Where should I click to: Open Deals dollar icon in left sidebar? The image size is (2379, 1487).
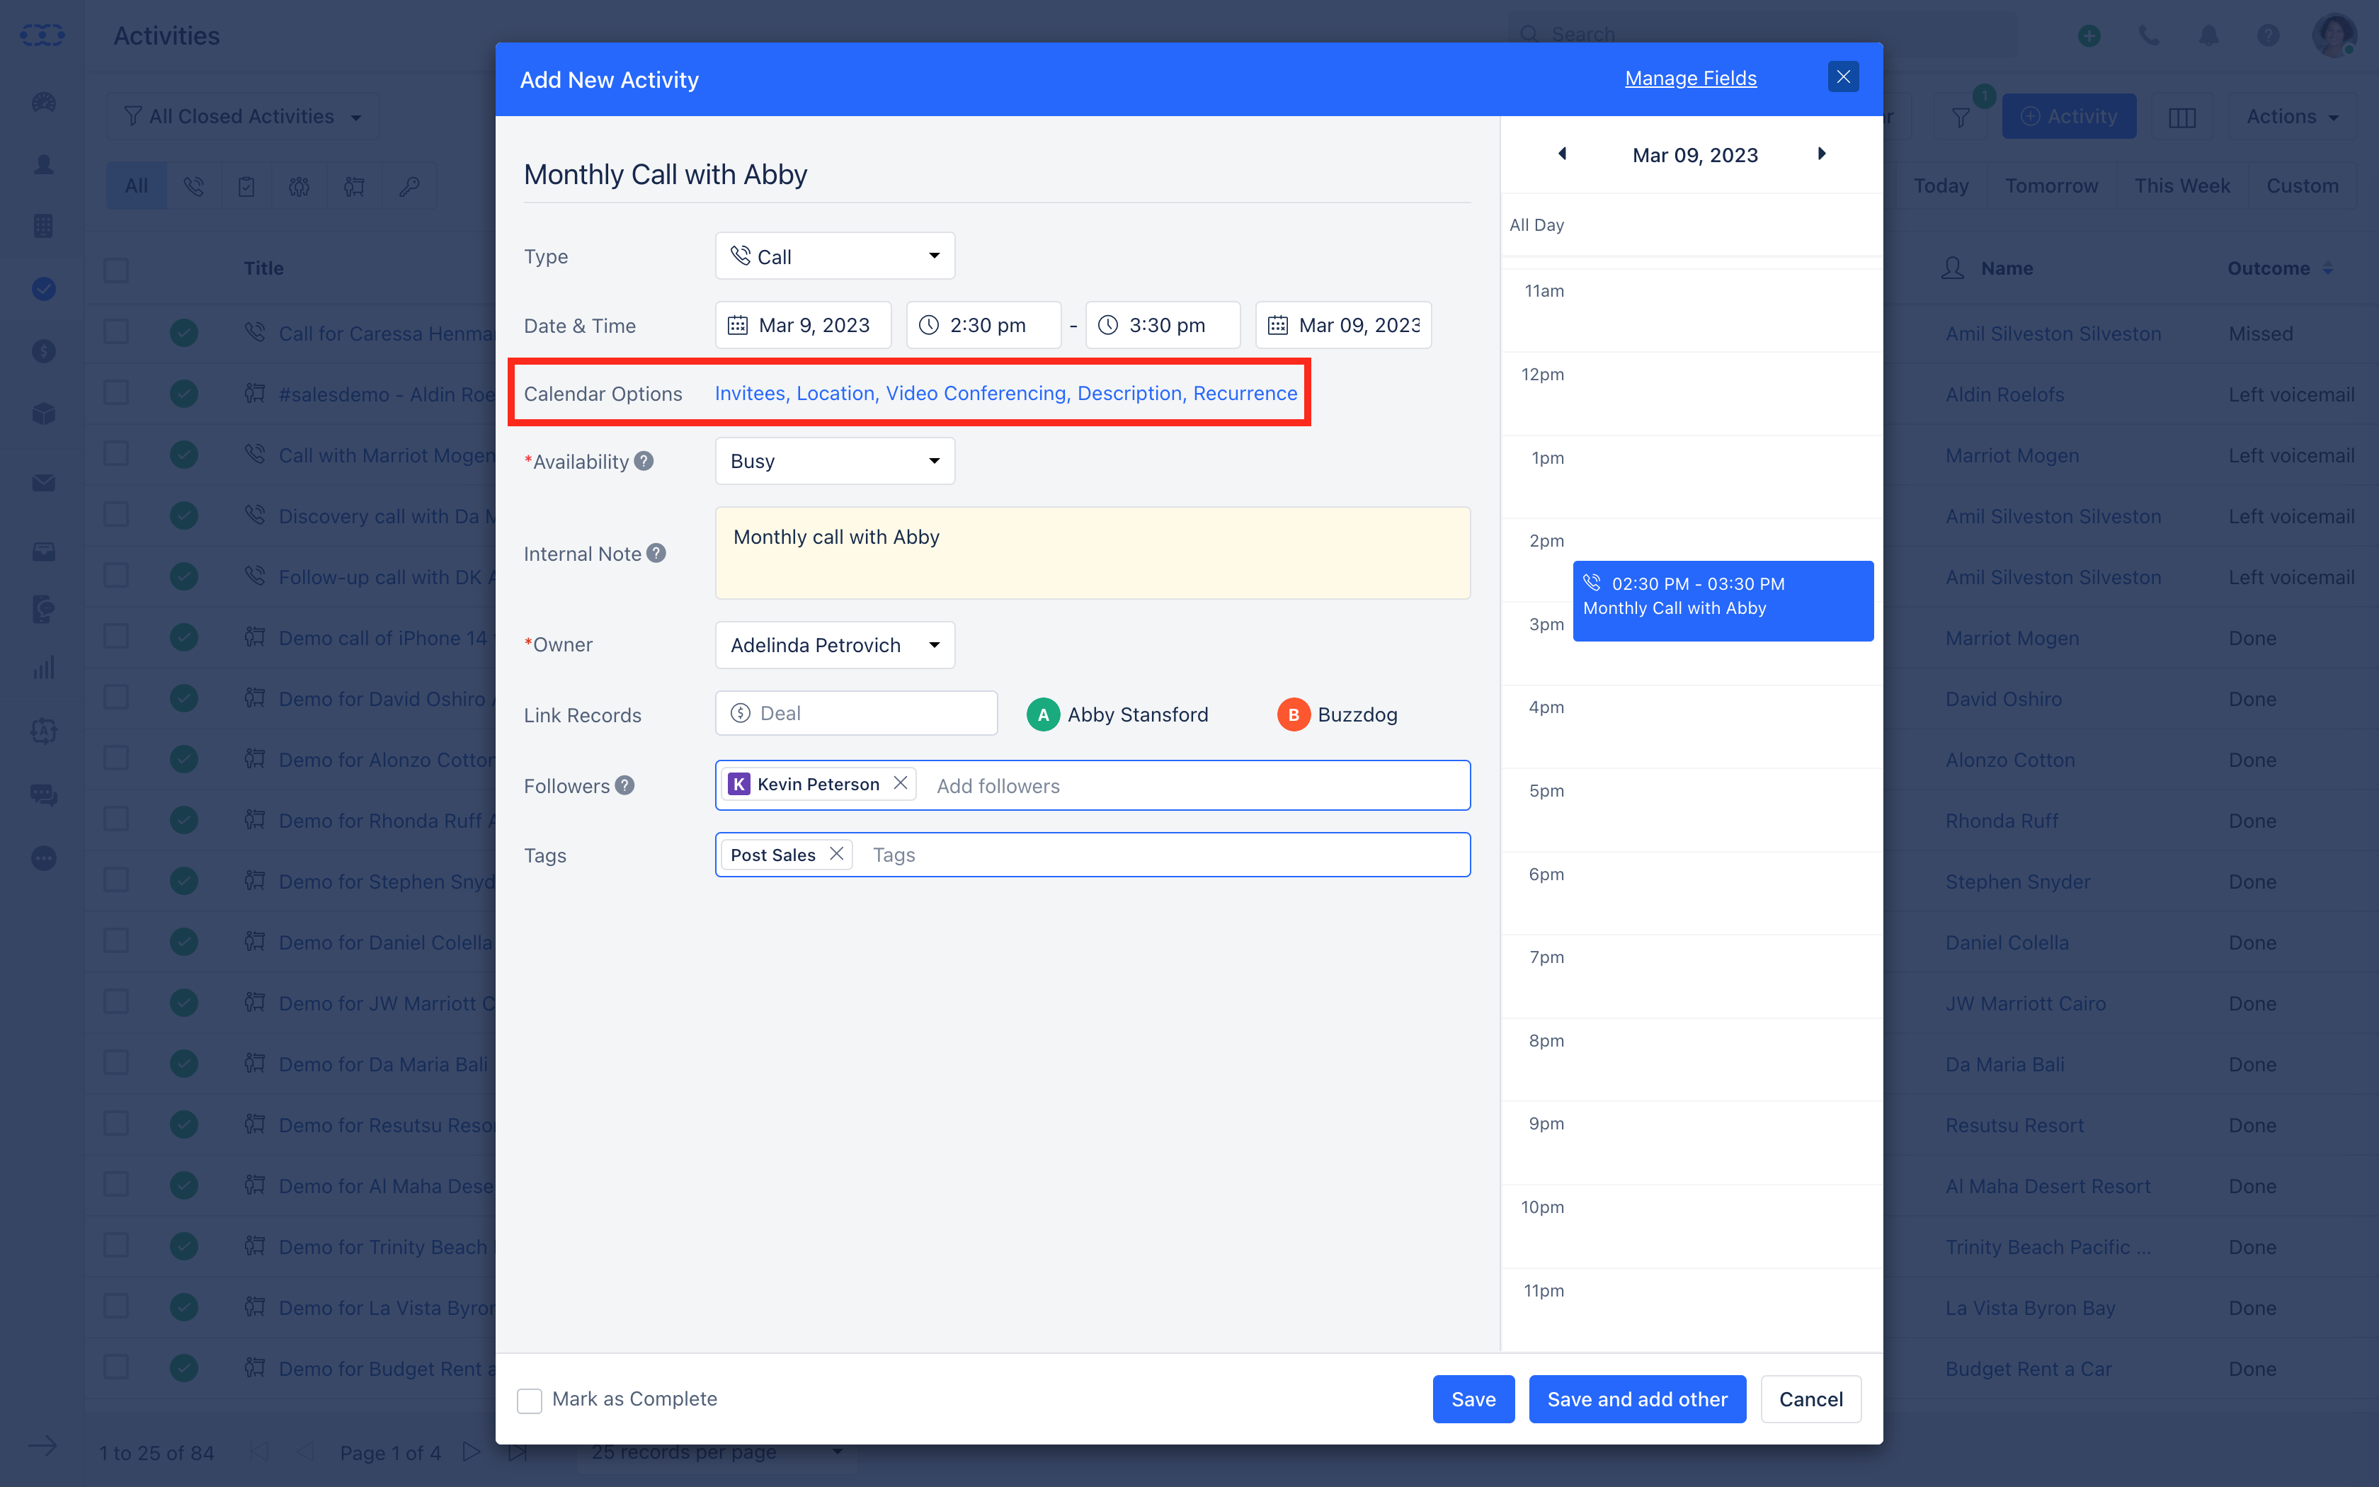pyautogui.click(x=43, y=350)
